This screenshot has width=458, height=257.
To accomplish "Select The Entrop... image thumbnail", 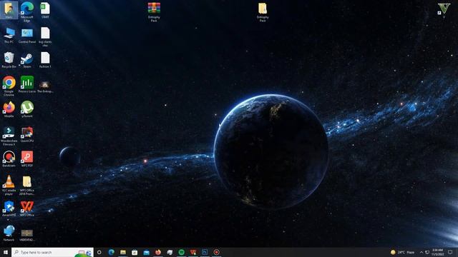I will click(x=45, y=87).
